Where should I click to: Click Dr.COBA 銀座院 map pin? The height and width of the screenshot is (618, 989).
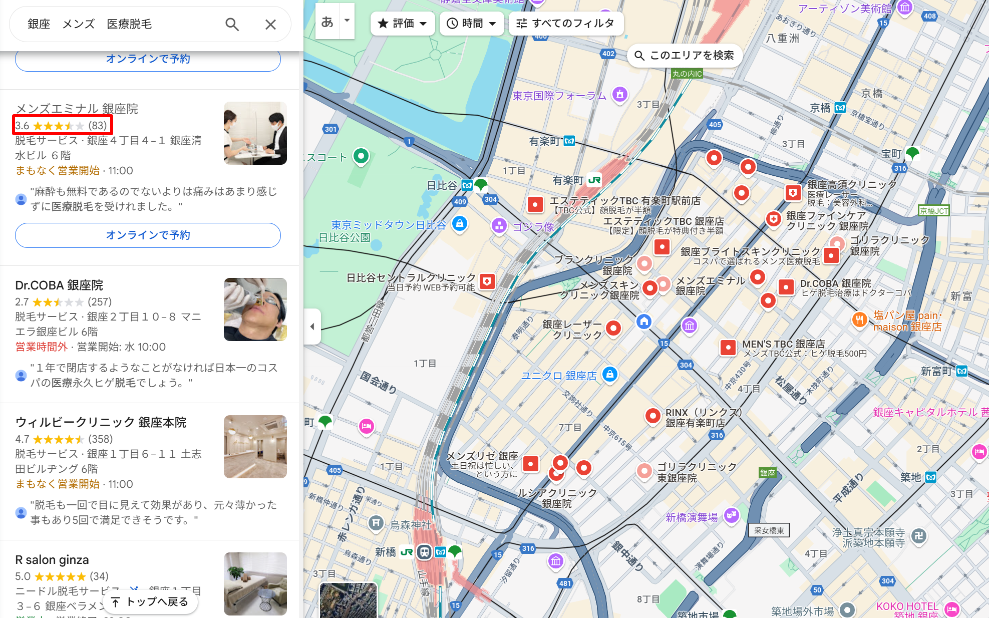[786, 287]
